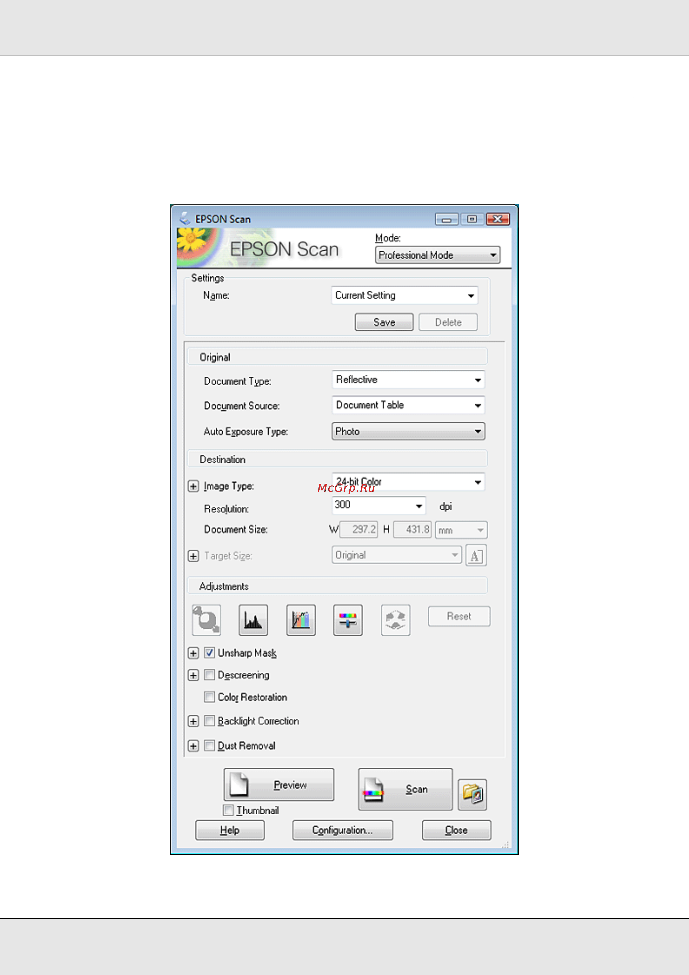Open the File Save Settings folder icon

[472, 795]
